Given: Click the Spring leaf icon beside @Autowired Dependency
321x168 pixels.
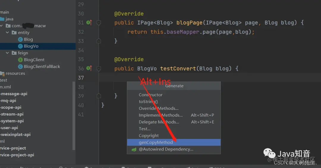Looking at the screenshot, I should pos(134,149).
